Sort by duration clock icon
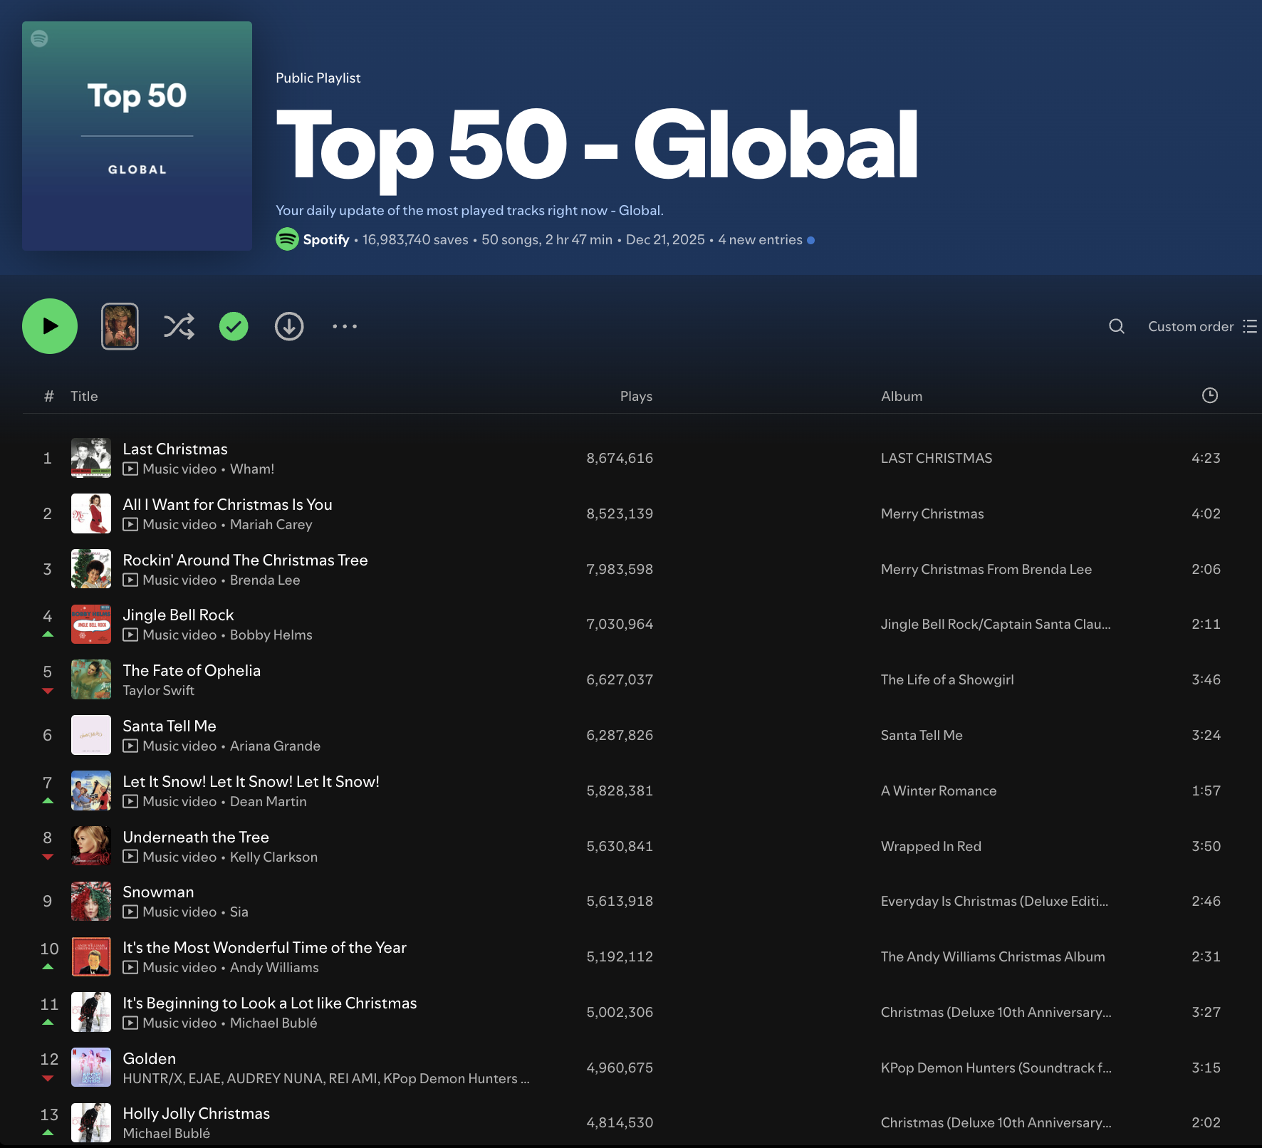The image size is (1262, 1148). (1210, 395)
